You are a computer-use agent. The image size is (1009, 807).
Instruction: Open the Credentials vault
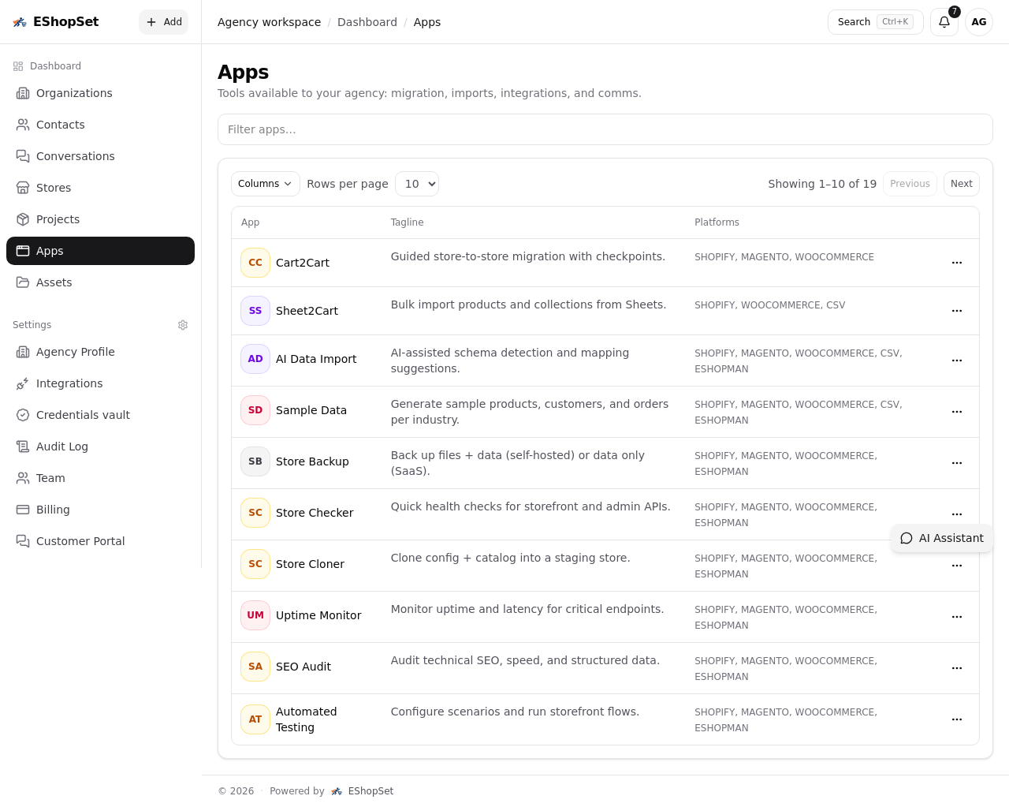coord(83,415)
